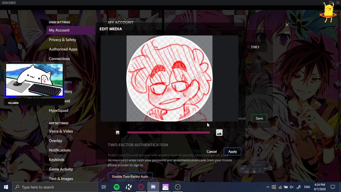Screen dimensions: 341x192
Task: Open the Opera GX browser taskbar icon
Action: (x=141, y=187)
